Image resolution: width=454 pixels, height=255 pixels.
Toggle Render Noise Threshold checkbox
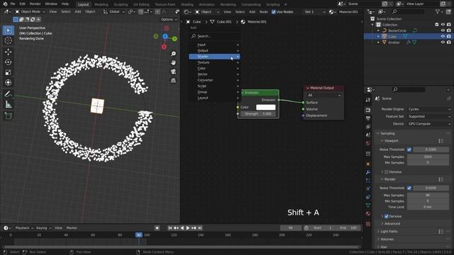(409, 188)
